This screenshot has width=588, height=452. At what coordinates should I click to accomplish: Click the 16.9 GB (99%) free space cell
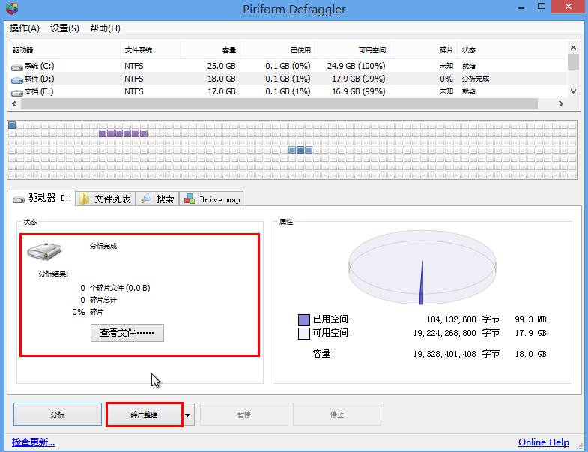359,91
